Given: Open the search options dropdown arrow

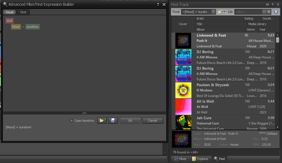Looking at the screenshot, I should pyautogui.click(x=224, y=12).
